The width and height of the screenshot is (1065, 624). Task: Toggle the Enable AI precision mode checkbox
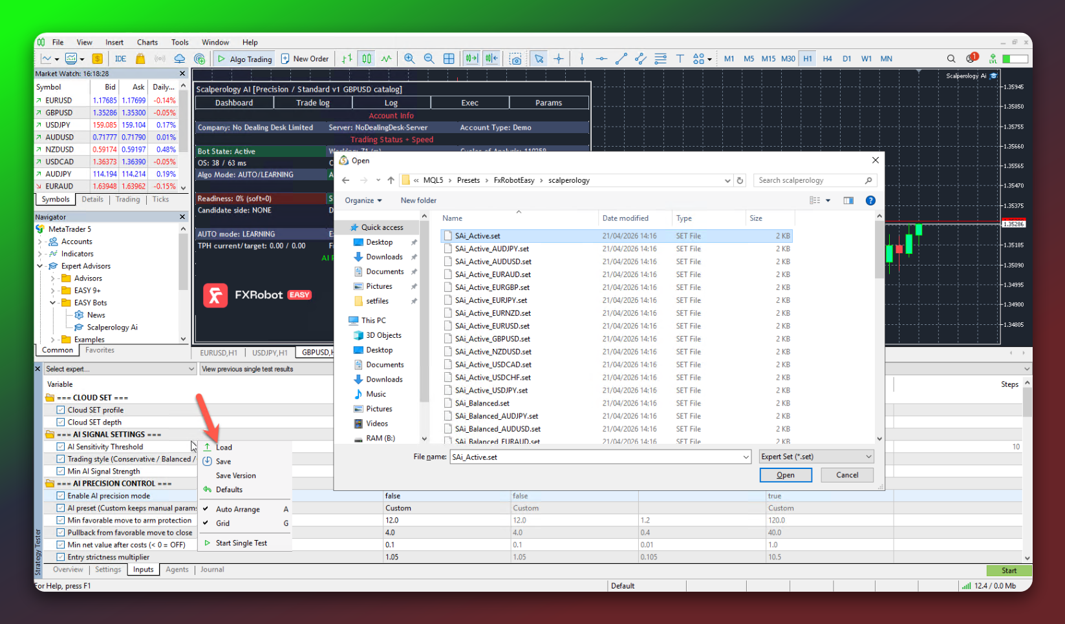click(61, 495)
